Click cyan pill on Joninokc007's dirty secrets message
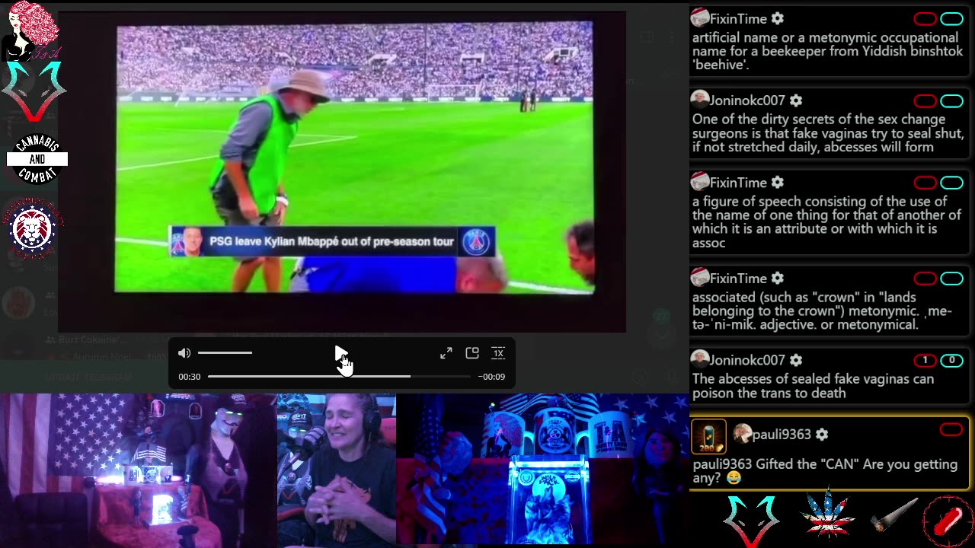Viewport: 975px width, 548px height. coord(951,100)
